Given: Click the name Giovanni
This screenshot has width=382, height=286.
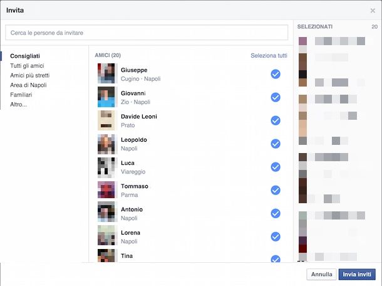Looking at the screenshot, I should (x=133, y=93).
